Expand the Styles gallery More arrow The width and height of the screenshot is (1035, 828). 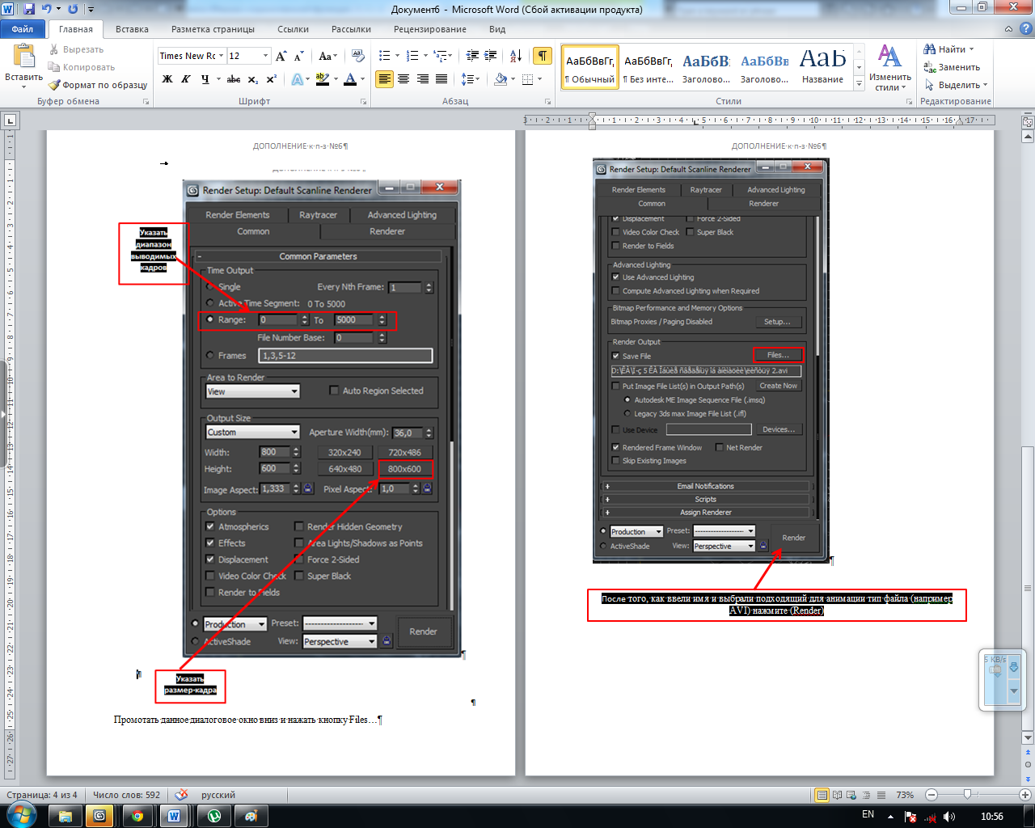click(858, 82)
